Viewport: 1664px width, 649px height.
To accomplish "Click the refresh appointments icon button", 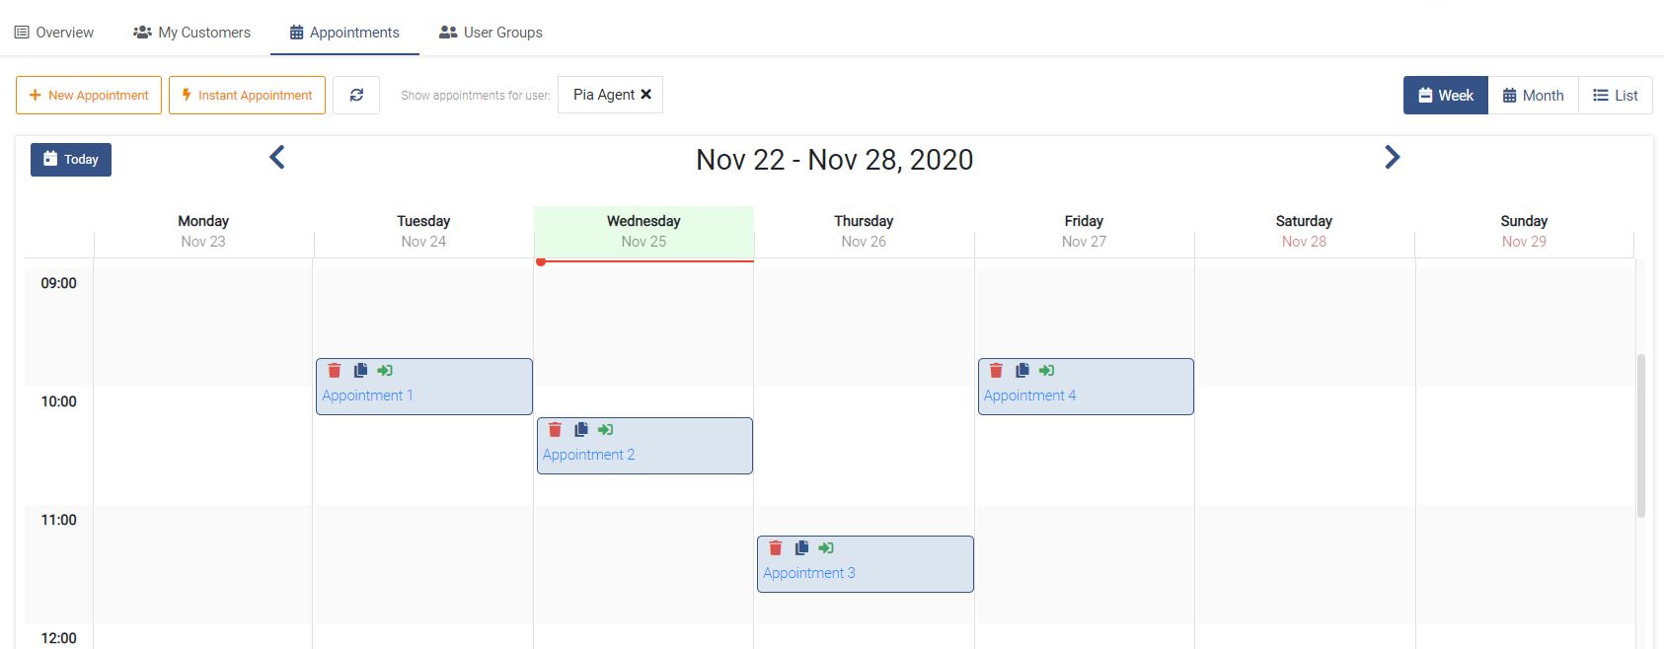I will pyautogui.click(x=356, y=96).
